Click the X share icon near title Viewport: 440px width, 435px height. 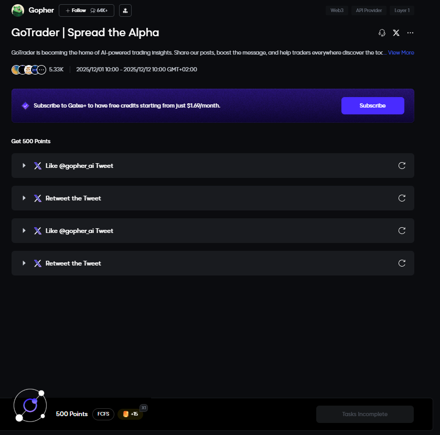[x=396, y=33]
